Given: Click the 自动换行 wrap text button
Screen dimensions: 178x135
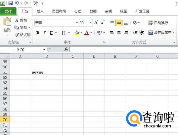Looking at the screenshot, I should coord(158,23).
